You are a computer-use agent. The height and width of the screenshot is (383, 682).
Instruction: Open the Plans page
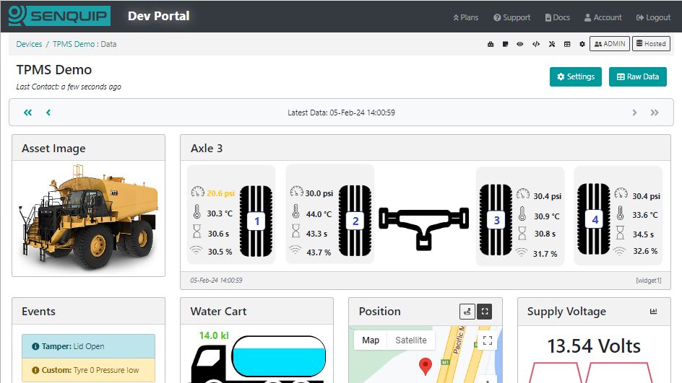tap(466, 17)
